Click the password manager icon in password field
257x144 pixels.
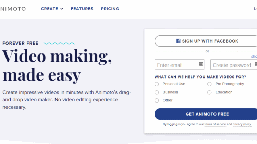click(256, 64)
